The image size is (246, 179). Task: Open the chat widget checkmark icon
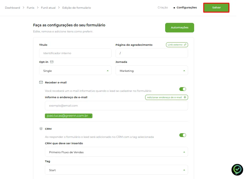click(x=237, y=170)
